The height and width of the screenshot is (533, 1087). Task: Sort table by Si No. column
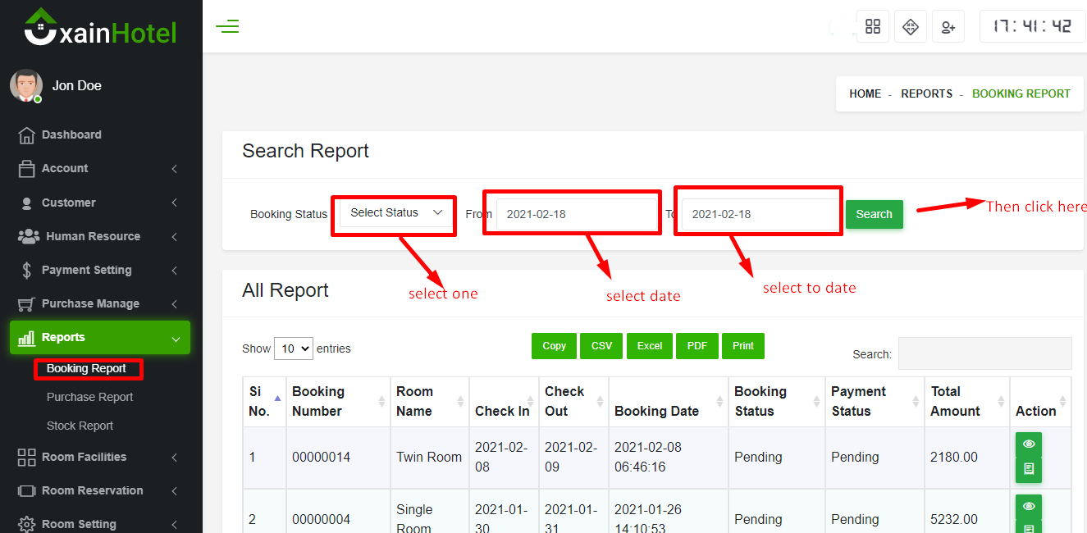coord(265,401)
